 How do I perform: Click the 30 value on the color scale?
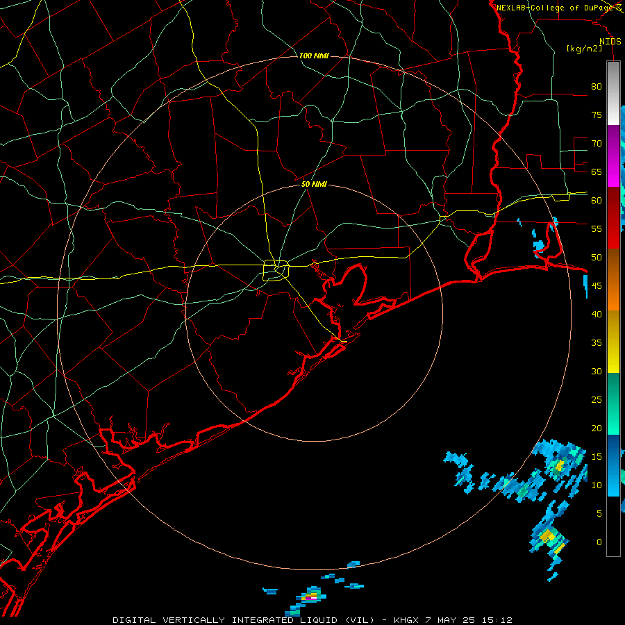(x=597, y=371)
